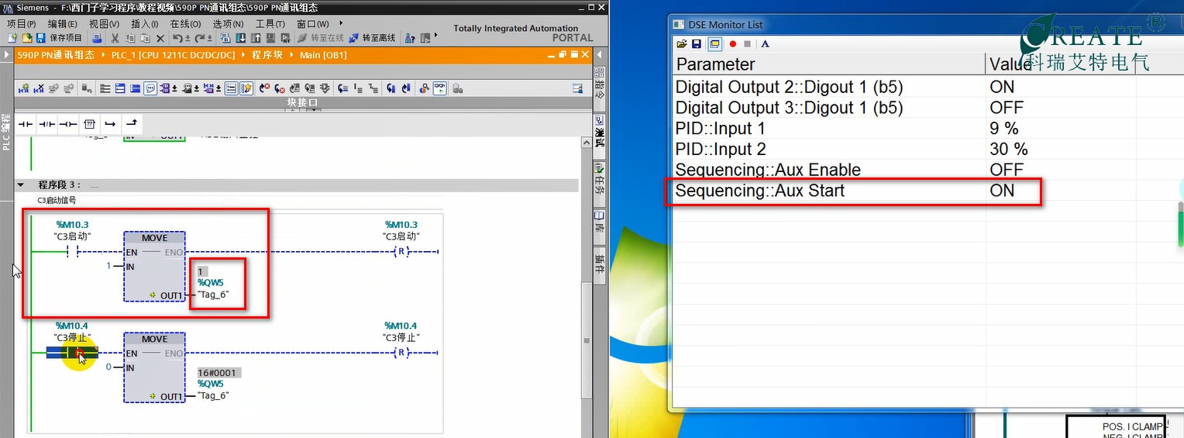Select the PLC_1 [CPU 1211C DC/DC/DC] breadcrumb
The height and width of the screenshot is (438, 1184).
(174, 55)
